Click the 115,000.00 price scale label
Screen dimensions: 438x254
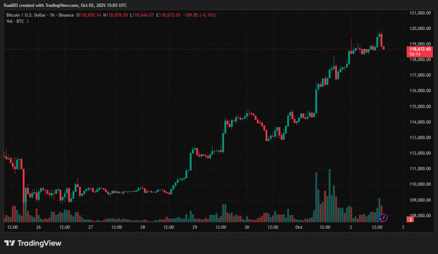click(419, 106)
